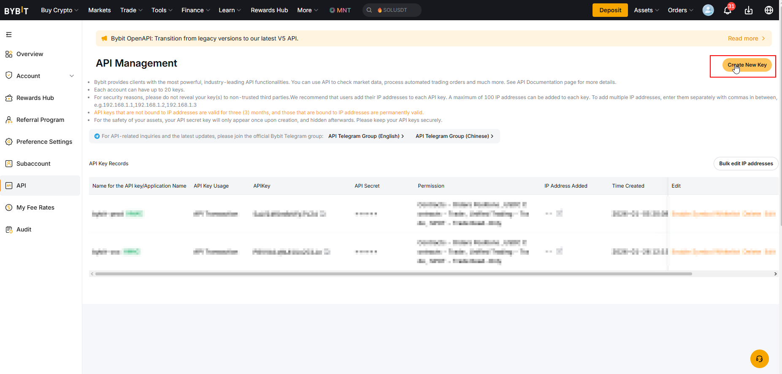Click Create New Key button

pos(747,65)
